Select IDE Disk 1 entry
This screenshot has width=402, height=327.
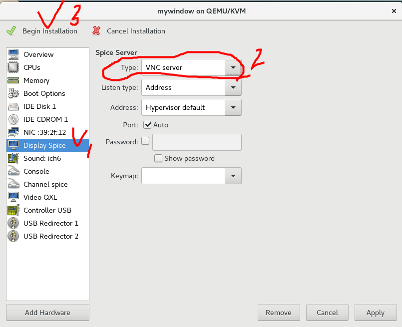point(47,106)
